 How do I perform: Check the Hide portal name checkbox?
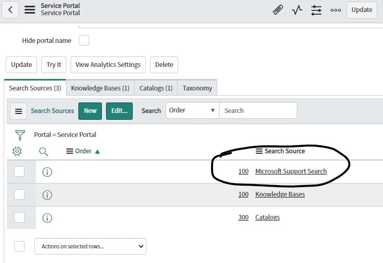click(84, 40)
